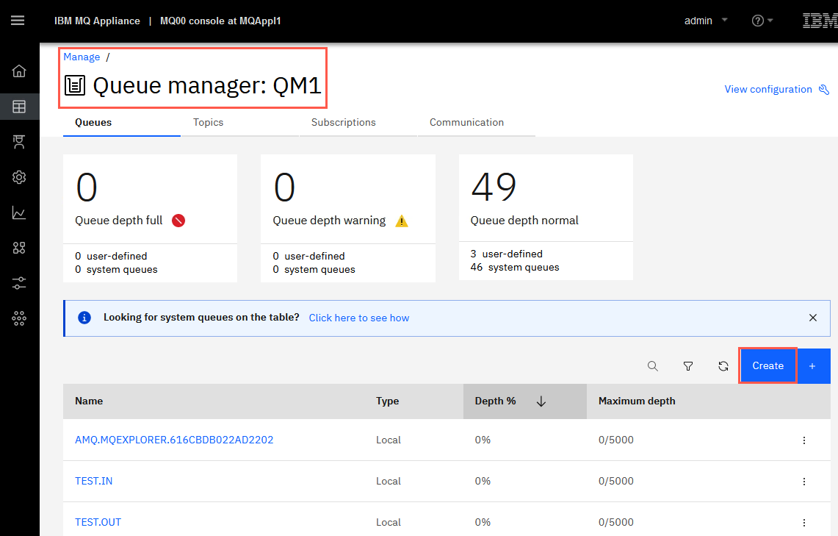Open the table search icon

652,366
